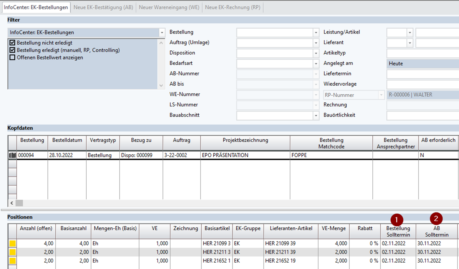Screen dimensions: 459x269
Task: Toggle 'Bestellung erledigt (manuell, RP, Controlling)' checkbox
Action: click(12, 50)
